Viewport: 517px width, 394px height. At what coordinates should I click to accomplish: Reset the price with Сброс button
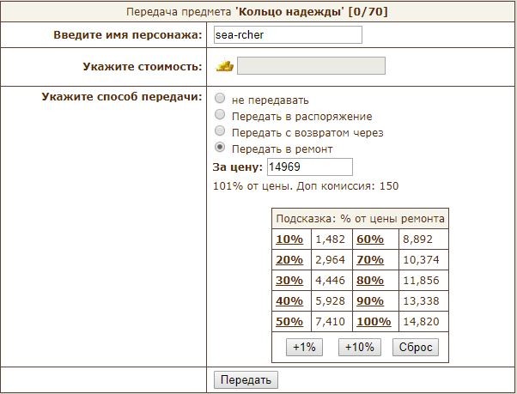point(416,348)
